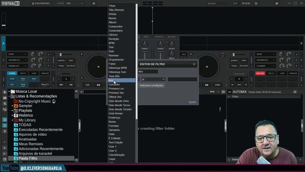Click the settings gear icon in title bar
This screenshot has height=172, width=305.
tap(276, 3)
